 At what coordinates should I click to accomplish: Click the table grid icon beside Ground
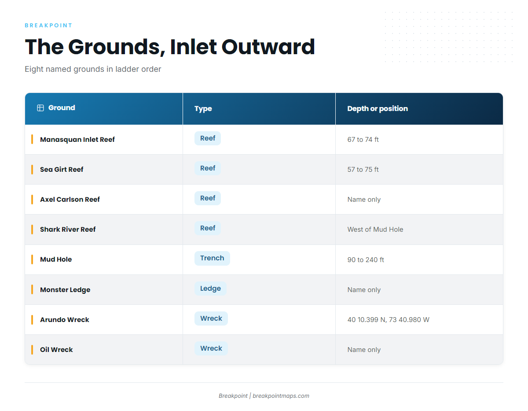click(x=40, y=108)
